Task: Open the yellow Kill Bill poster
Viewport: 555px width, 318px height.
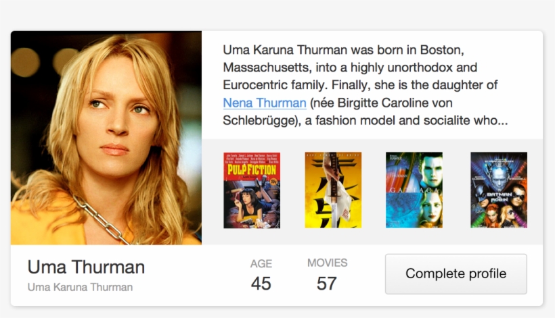Action: (333, 190)
